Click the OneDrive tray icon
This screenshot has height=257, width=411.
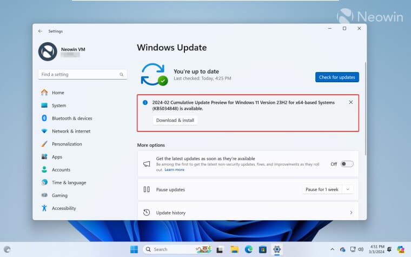[342, 249]
